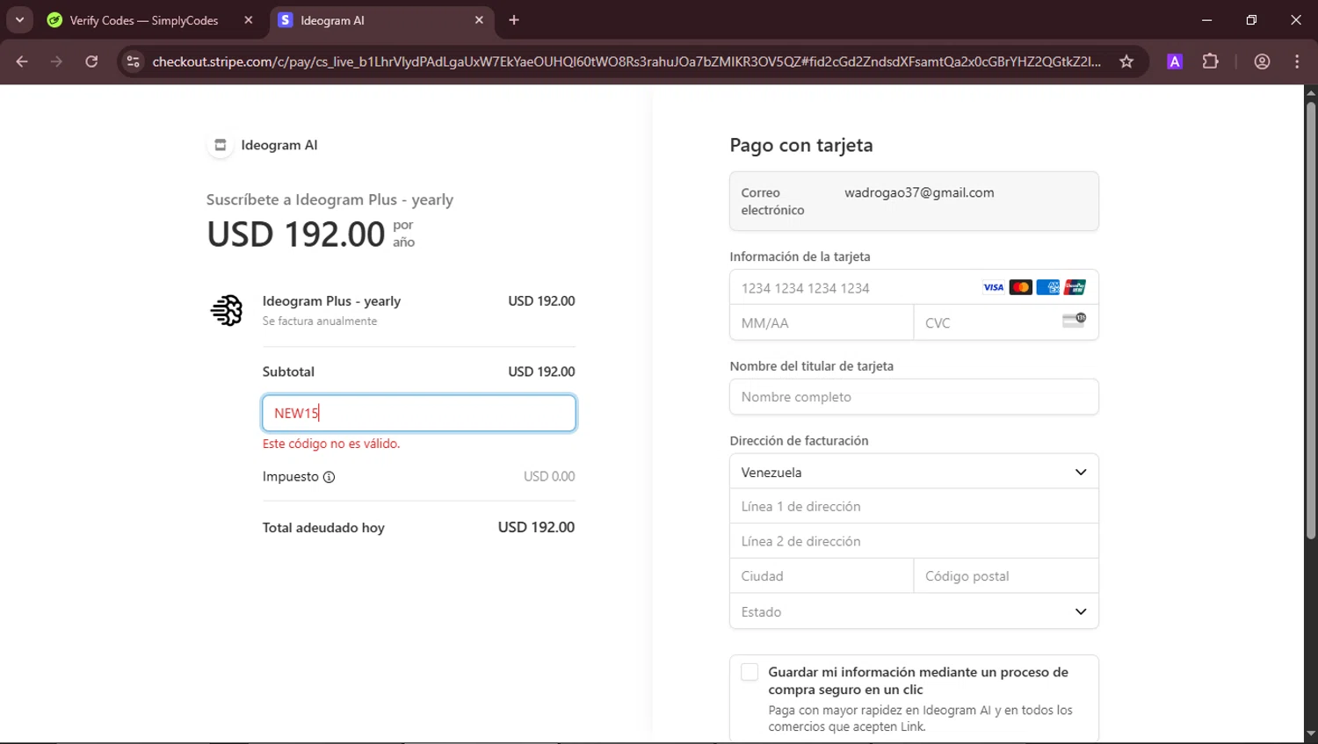Click the tax info icon next to Impuesto
The width and height of the screenshot is (1318, 744).
click(329, 477)
